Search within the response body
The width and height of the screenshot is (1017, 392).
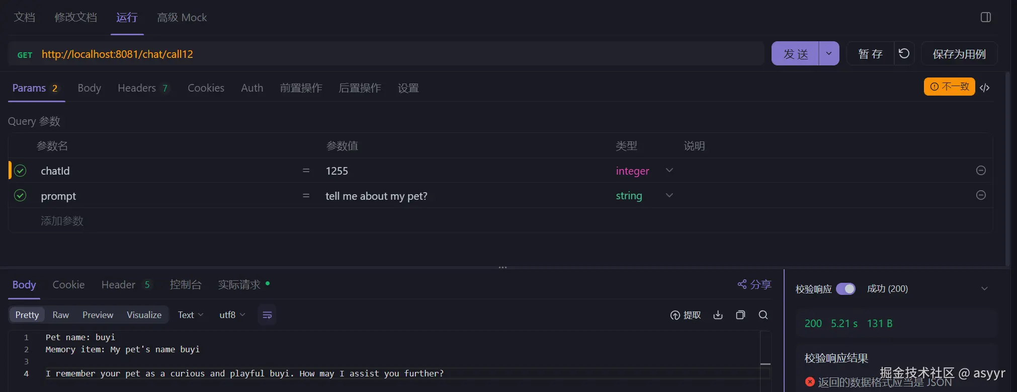pos(763,315)
